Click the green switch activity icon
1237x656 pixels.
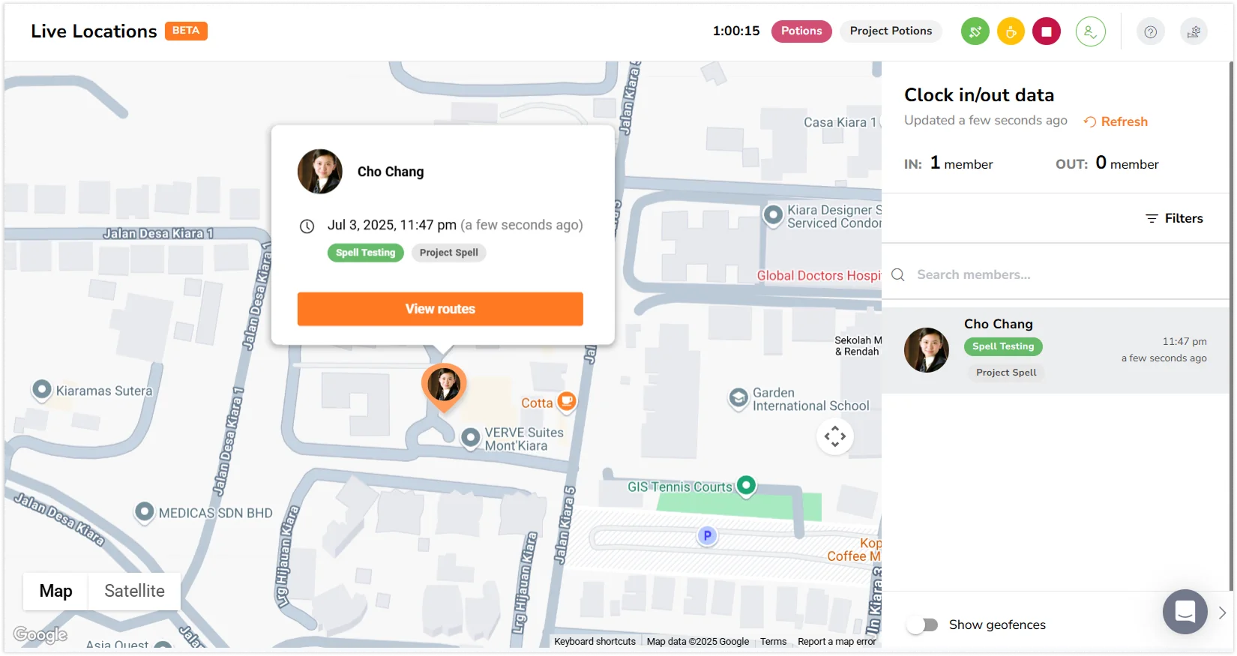pos(975,31)
